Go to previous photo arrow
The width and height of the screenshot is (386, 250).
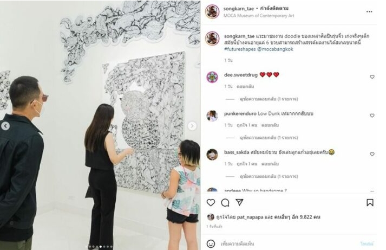pos(5,126)
